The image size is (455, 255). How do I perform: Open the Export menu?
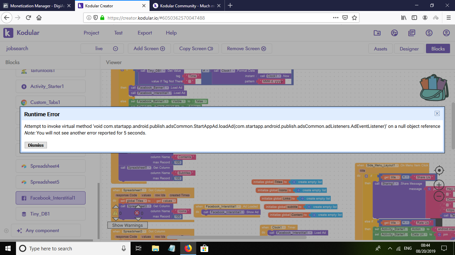coord(145,33)
